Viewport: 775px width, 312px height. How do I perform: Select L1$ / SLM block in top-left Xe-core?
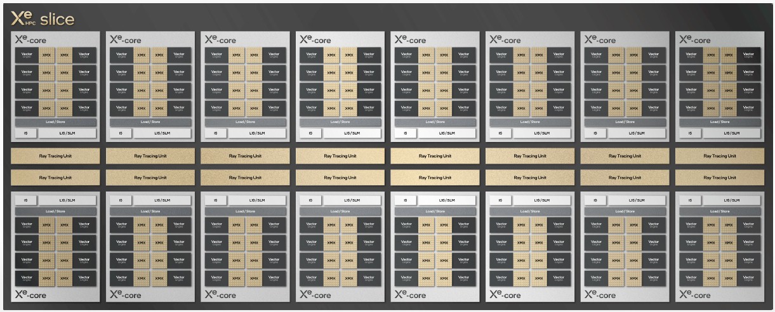(x=67, y=133)
